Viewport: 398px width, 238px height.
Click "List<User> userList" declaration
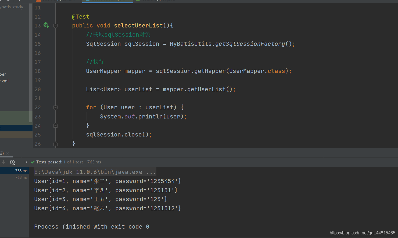point(119,89)
